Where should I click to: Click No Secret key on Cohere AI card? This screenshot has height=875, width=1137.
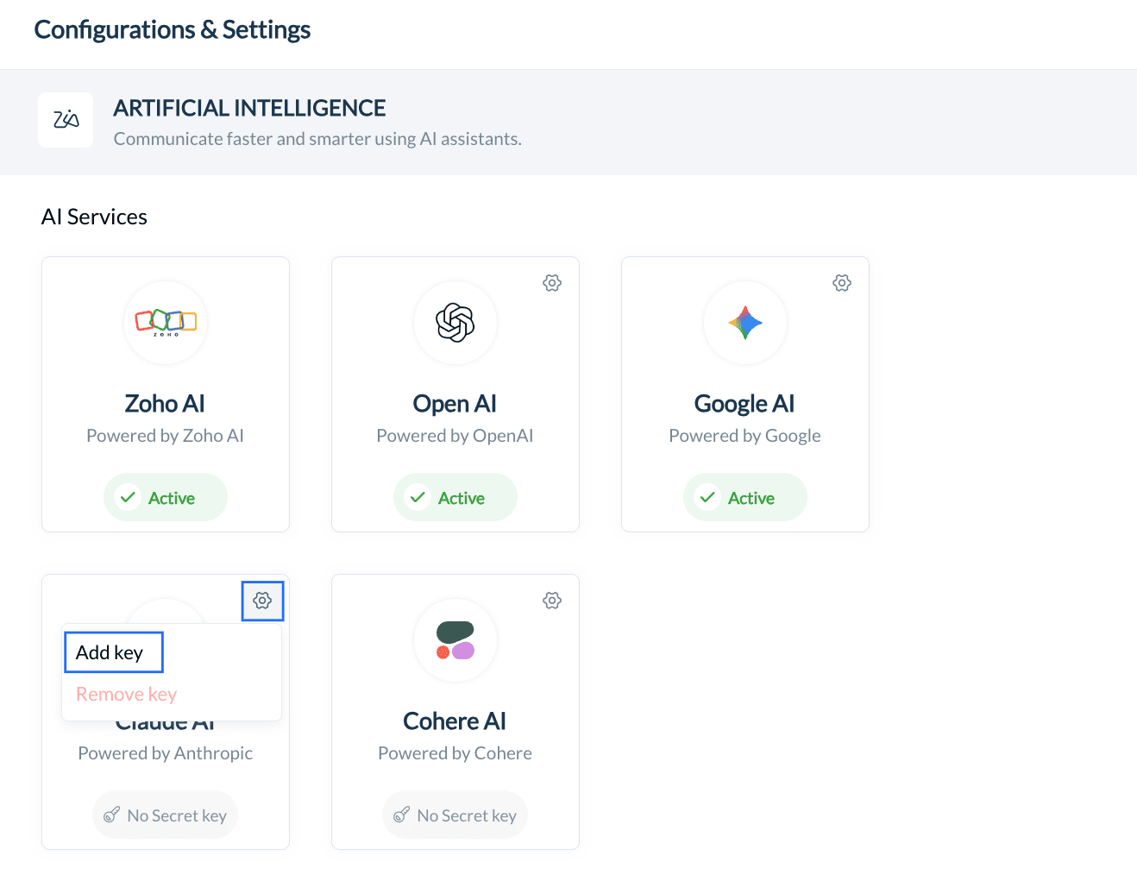click(455, 815)
